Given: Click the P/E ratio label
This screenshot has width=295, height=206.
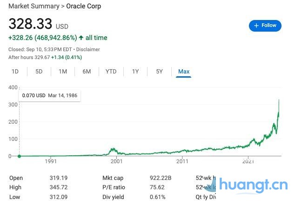Looking at the screenshot, I should [x=114, y=187].
